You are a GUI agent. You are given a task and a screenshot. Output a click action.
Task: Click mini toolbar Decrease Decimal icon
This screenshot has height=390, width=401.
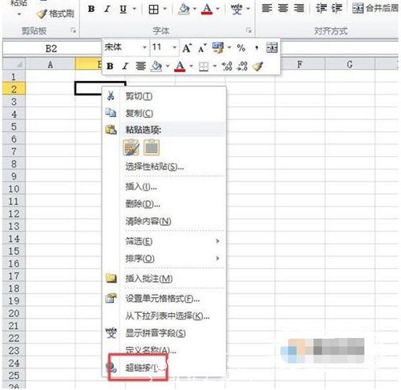point(242,66)
